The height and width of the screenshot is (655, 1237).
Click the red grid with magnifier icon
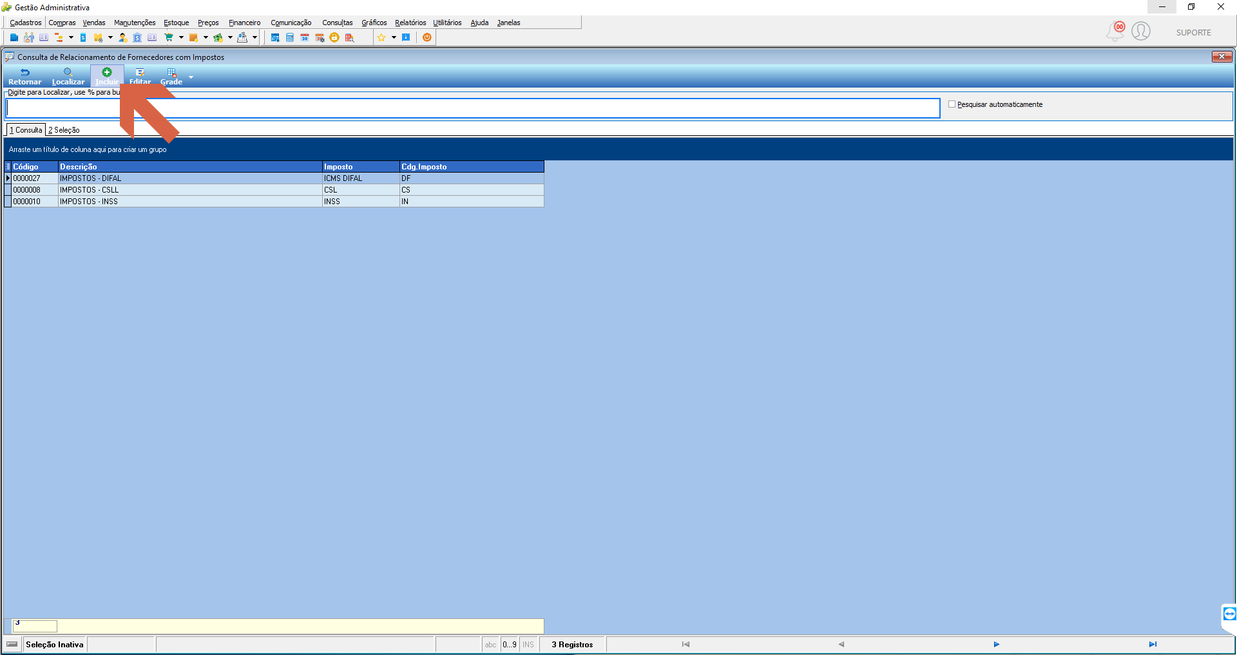(x=350, y=37)
